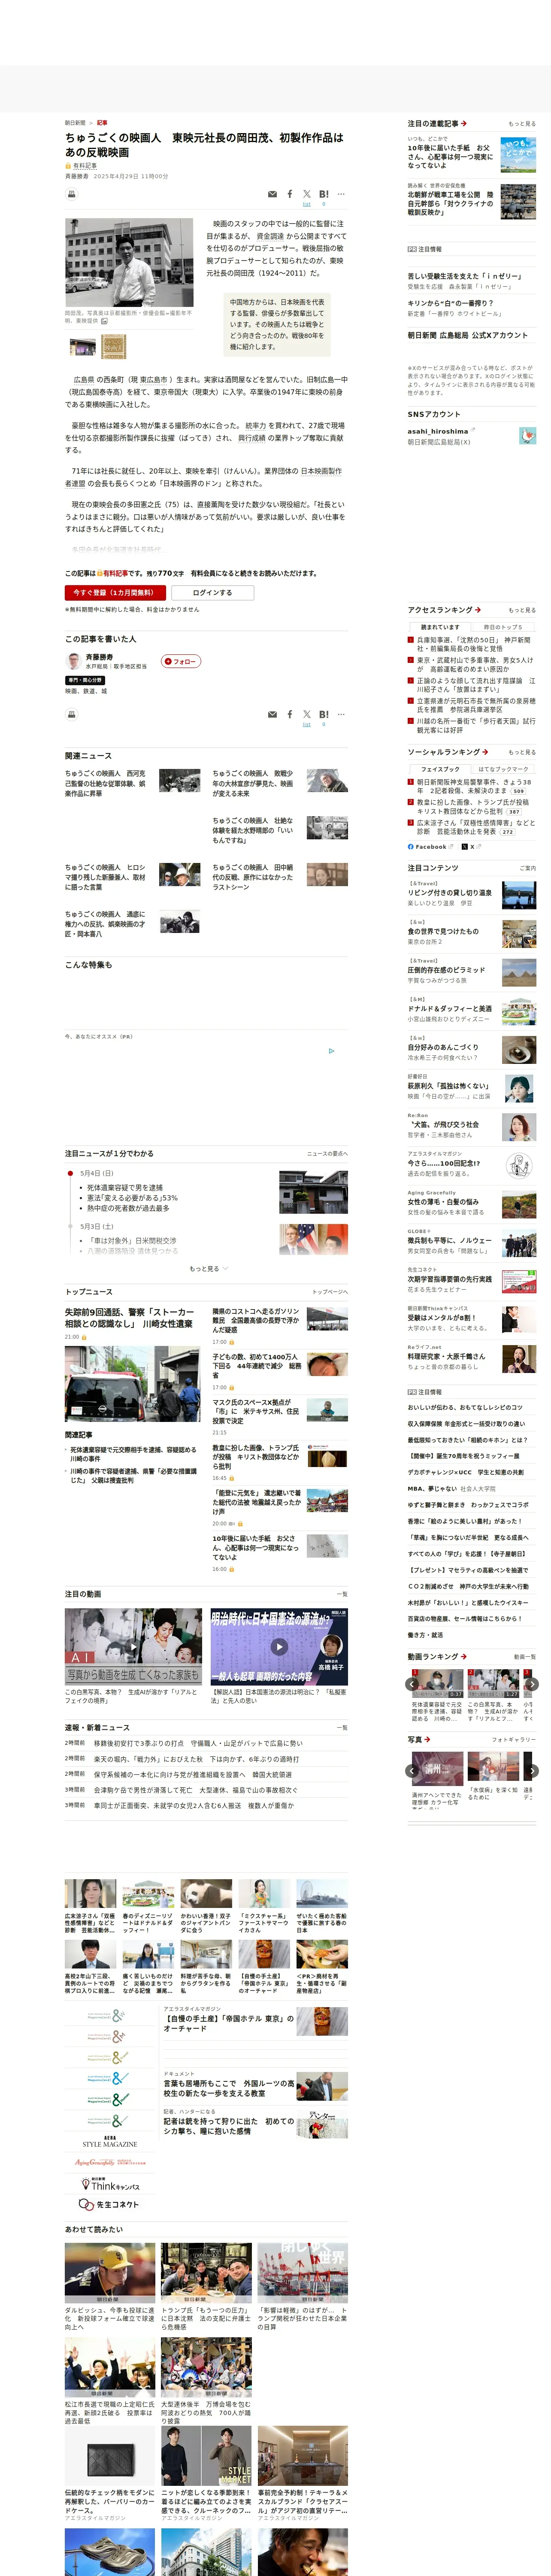Click the 朝日新聞 breadcrumb link
Viewport: 551px width, 2576px height.
point(75,123)
